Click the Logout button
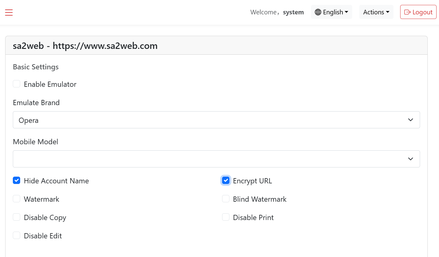Screen dimensions: 439x257 [x=418, y=12]
